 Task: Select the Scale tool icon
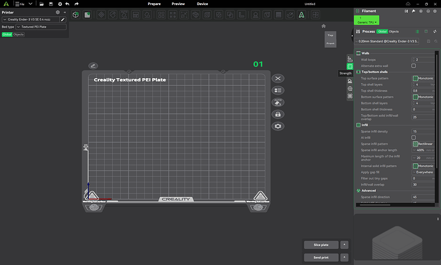[x=184, y=15]
